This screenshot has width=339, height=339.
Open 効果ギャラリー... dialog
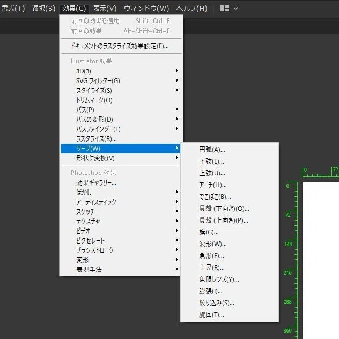[121, 183]
